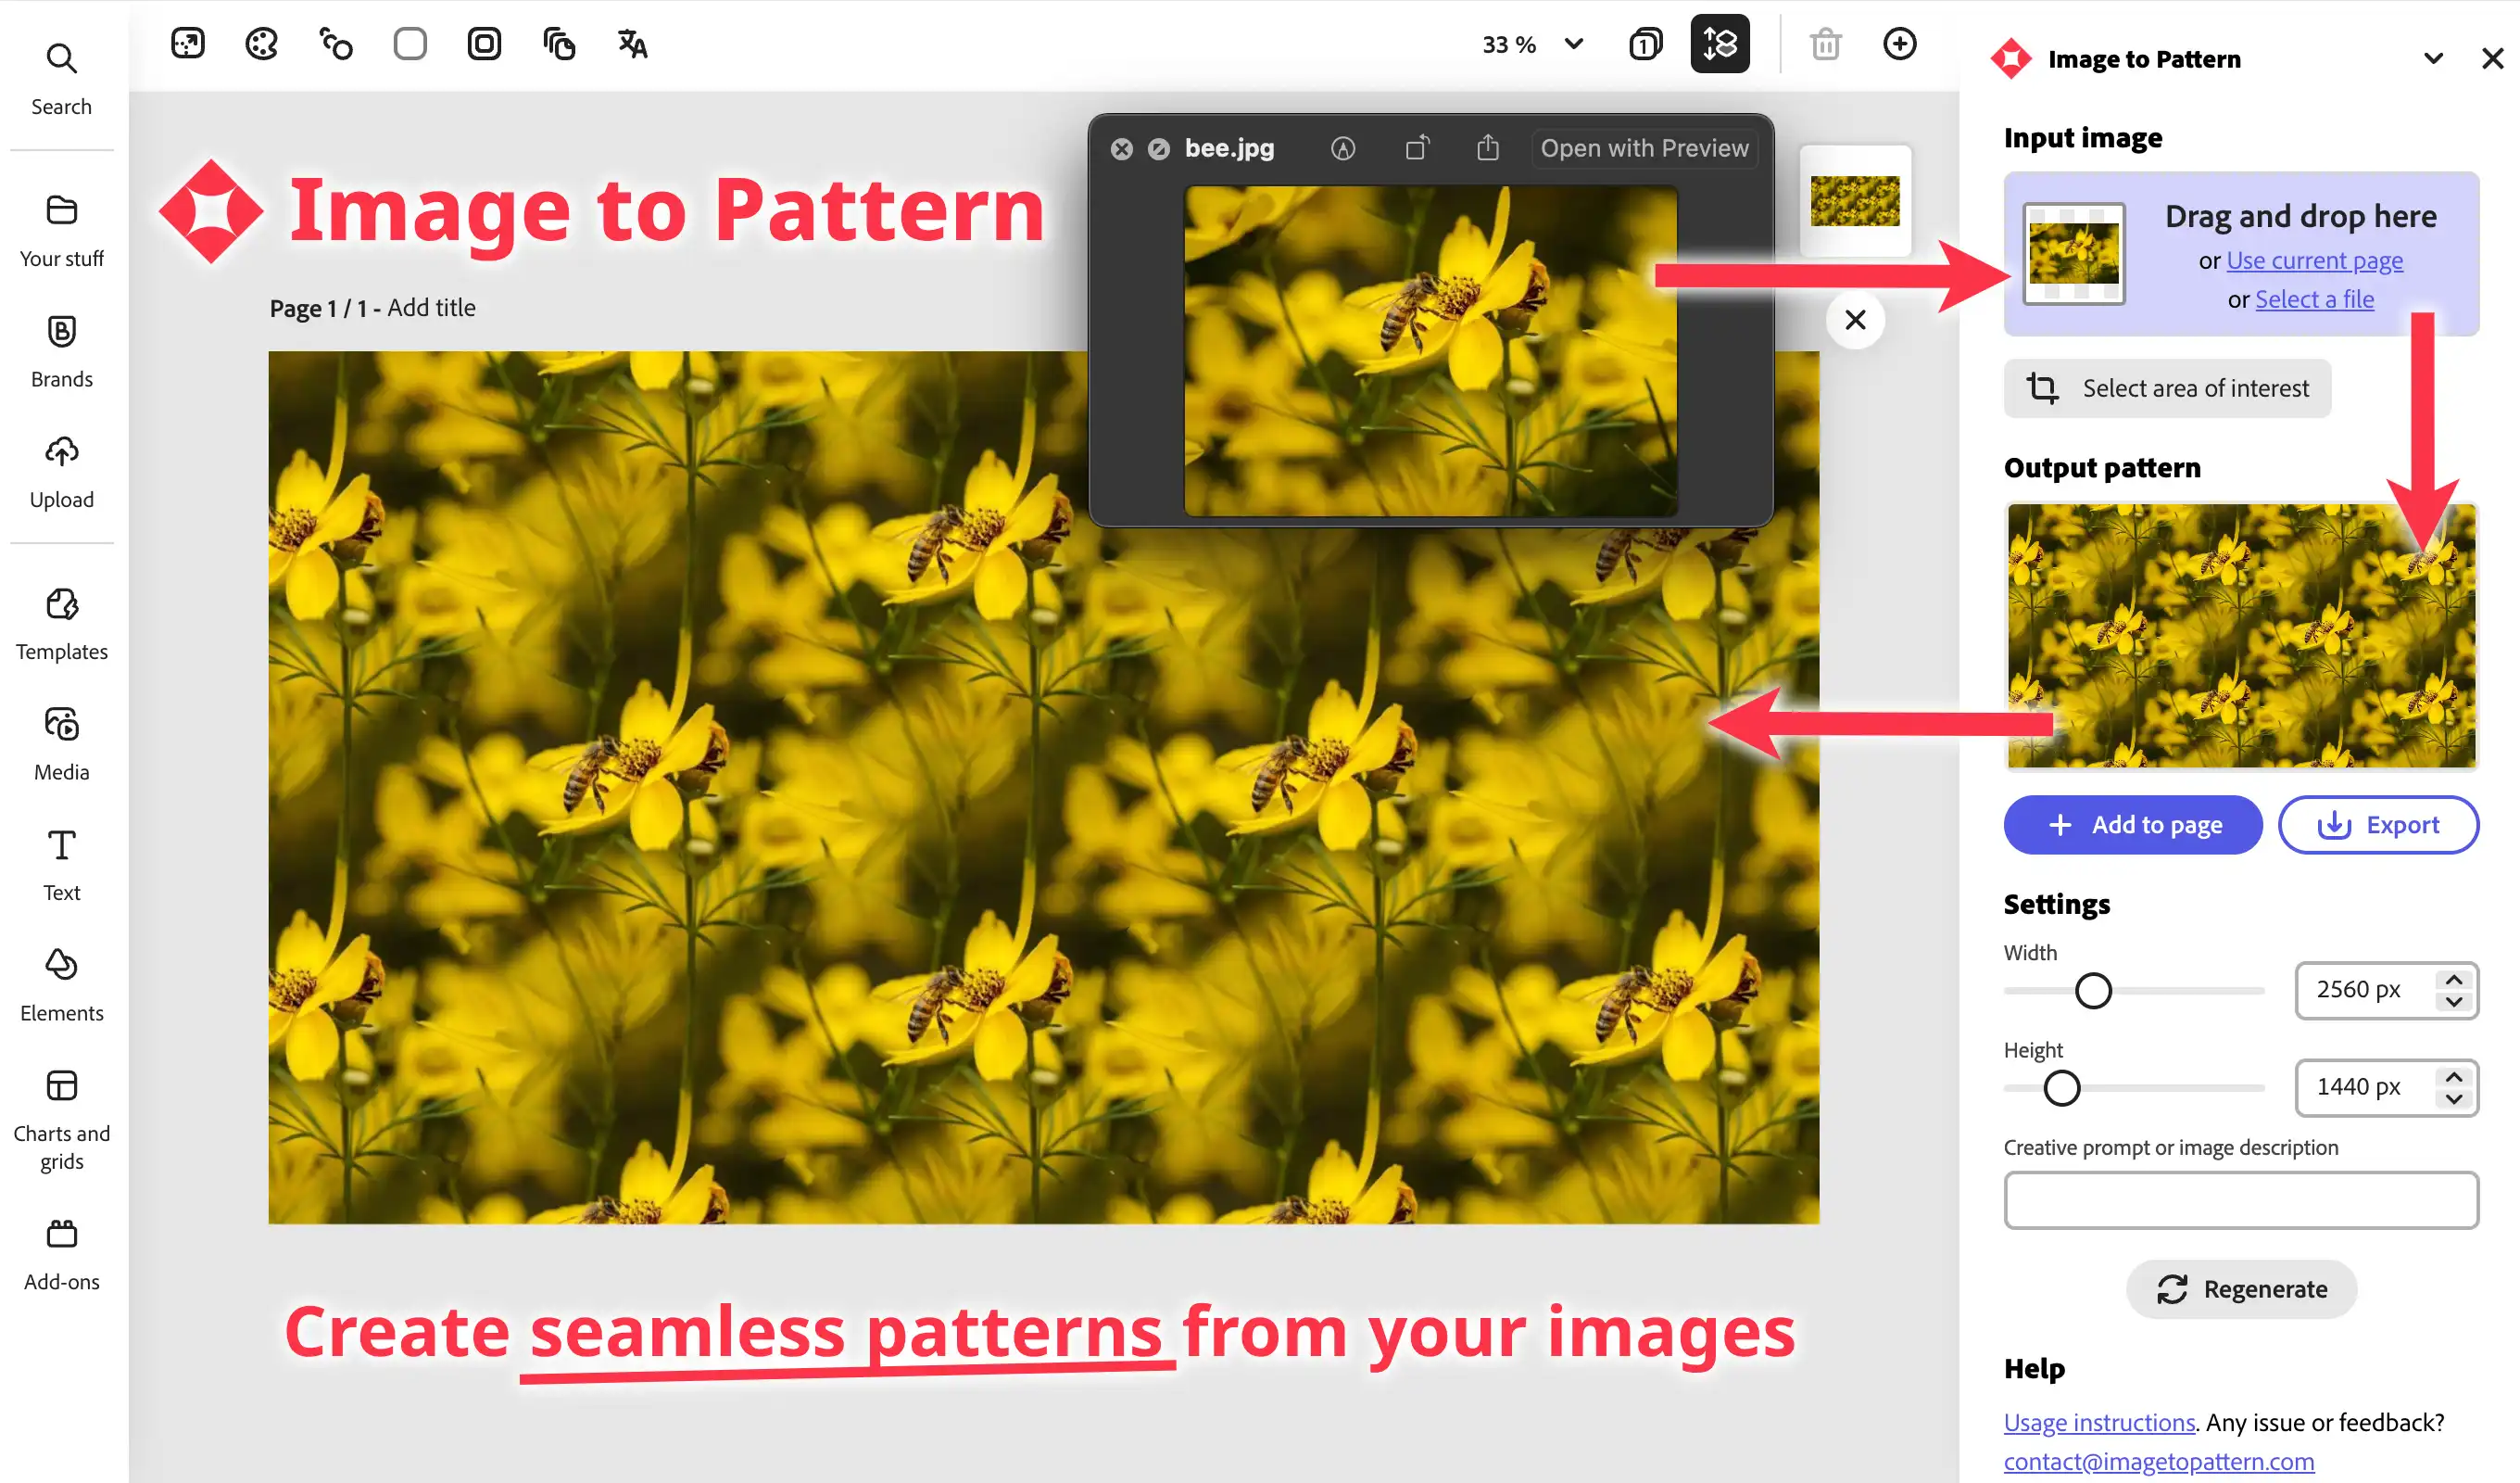Image resolution: width=2520 pixels, height=1483 pixels.
Task: Collapse the Image to Pattern panel
Action: pos(2434,58)
